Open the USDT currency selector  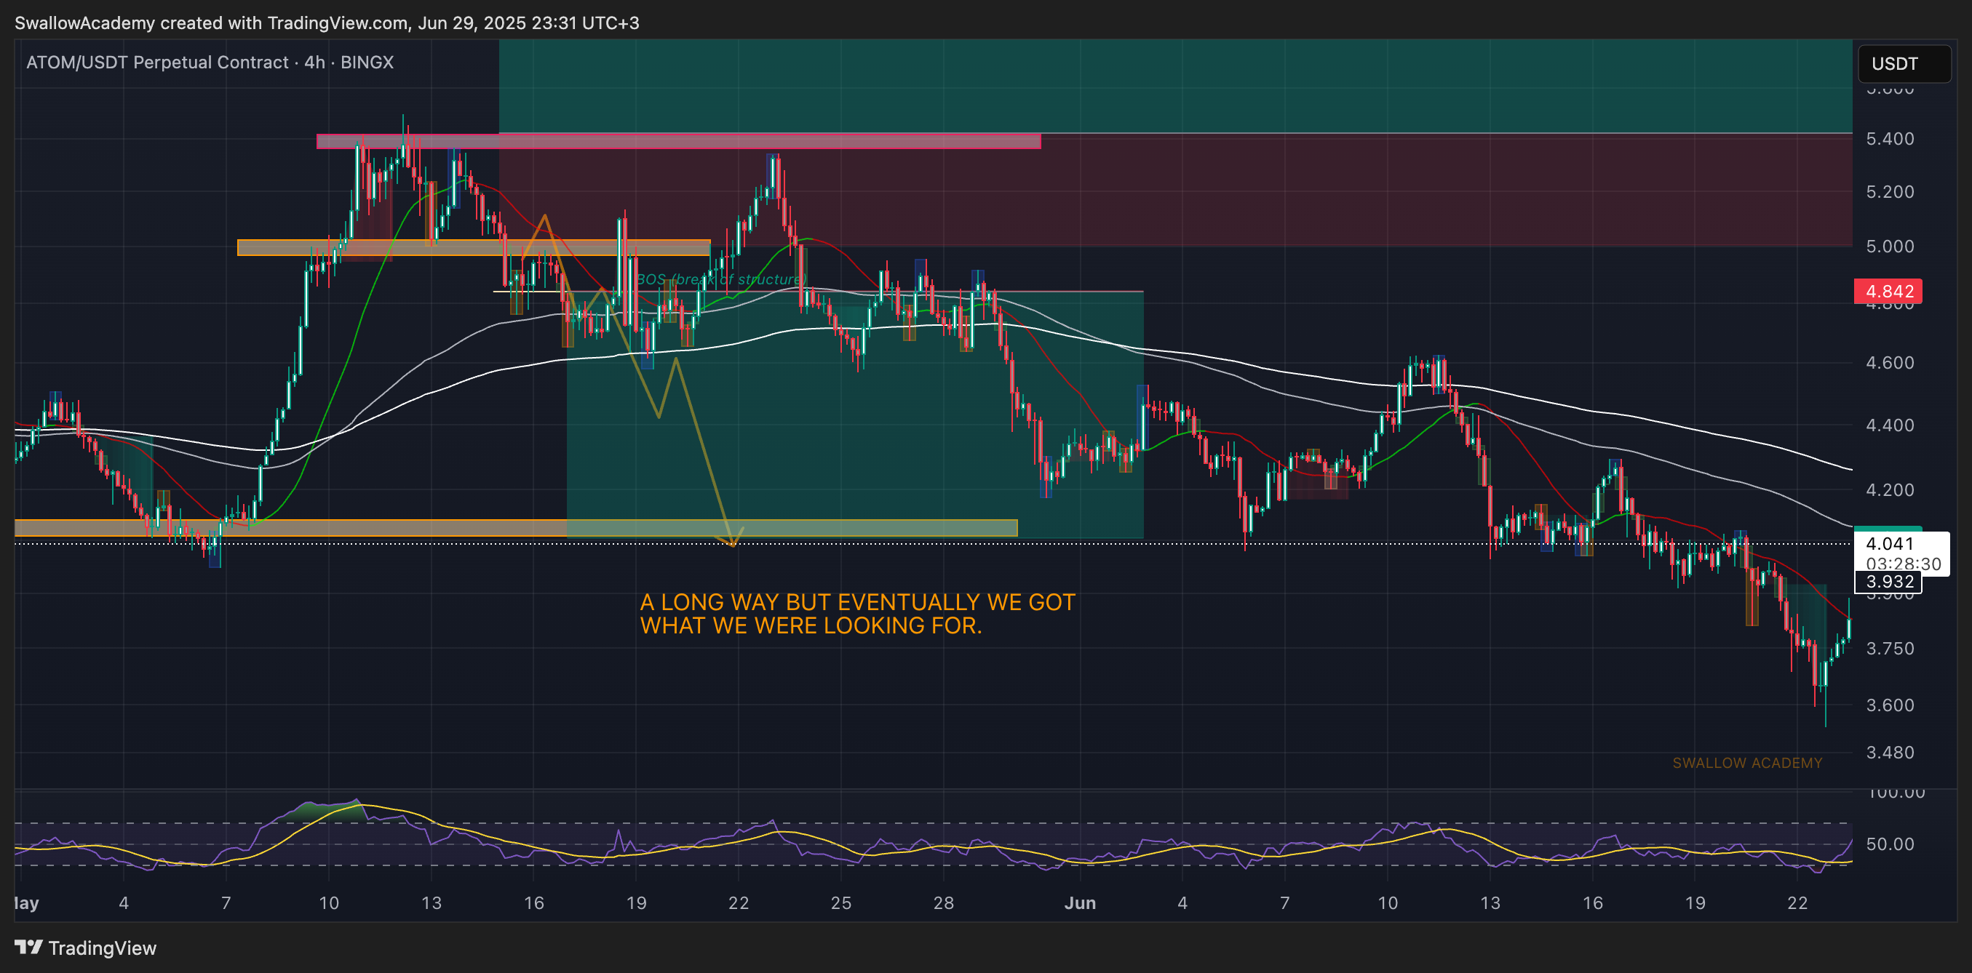coord(1904,63)
